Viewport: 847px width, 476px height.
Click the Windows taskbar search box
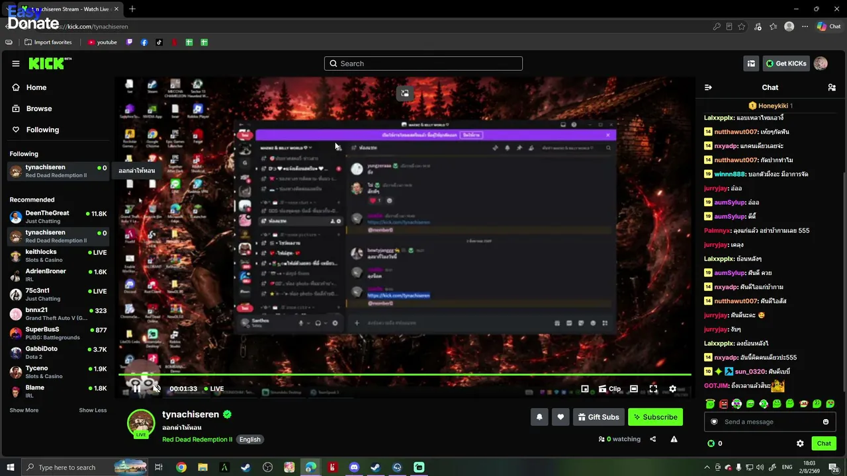pyautogui.click(x=83, y=467)
